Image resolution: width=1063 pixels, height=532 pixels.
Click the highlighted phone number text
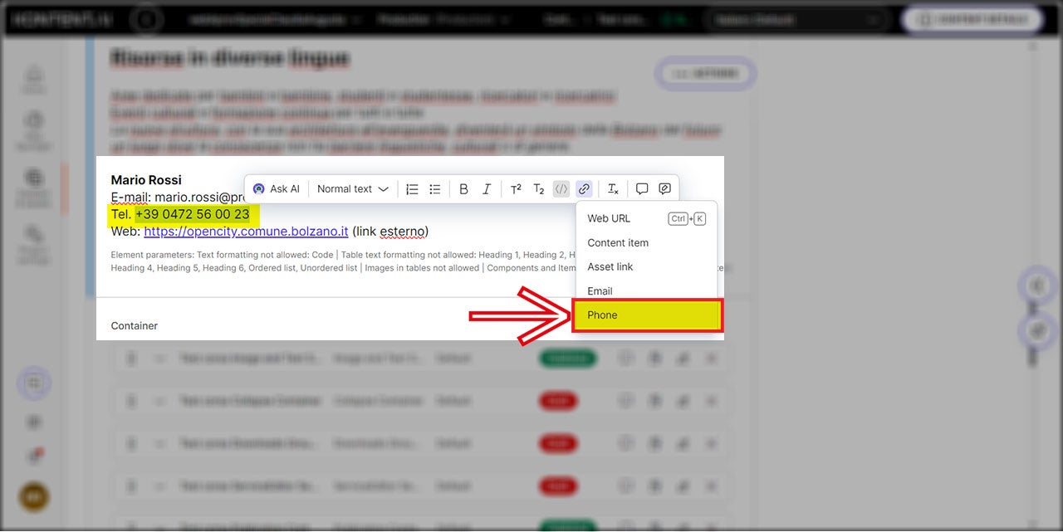(x=192, y=214)
